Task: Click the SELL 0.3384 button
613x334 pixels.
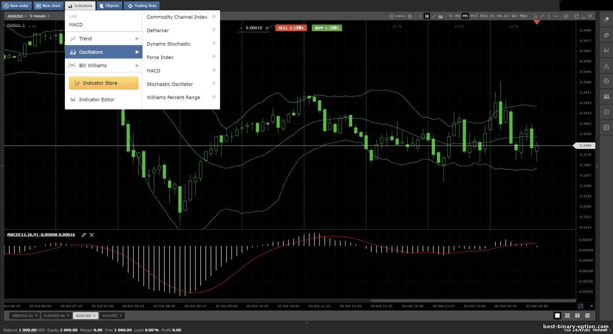Action: pos(291,28)
